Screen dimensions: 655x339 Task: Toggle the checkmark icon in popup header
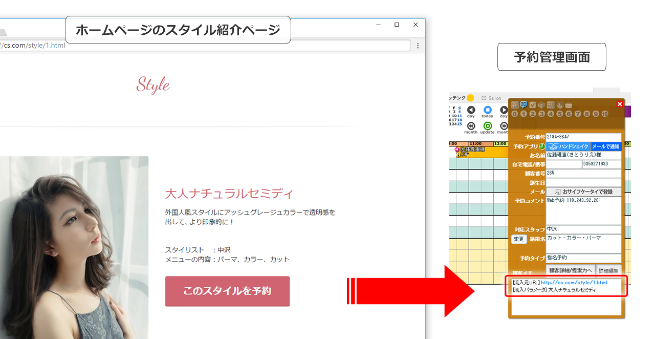coord(533,105)
